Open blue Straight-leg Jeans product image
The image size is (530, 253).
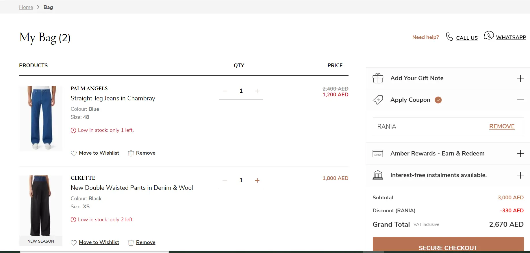(x=41, y=118)
